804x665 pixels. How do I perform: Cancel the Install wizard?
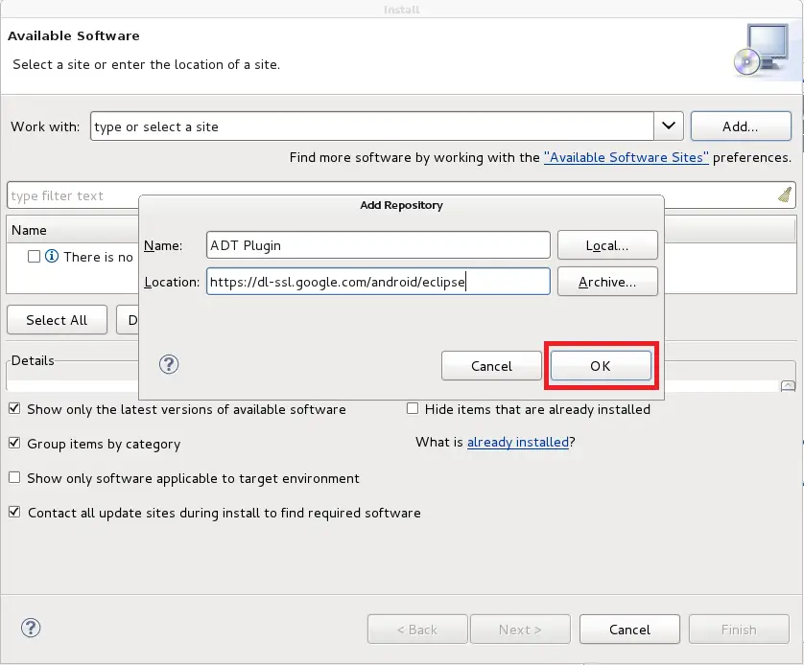629,630
